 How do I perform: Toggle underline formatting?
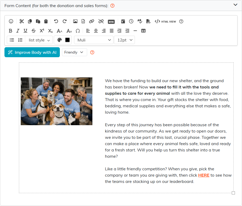25,31
